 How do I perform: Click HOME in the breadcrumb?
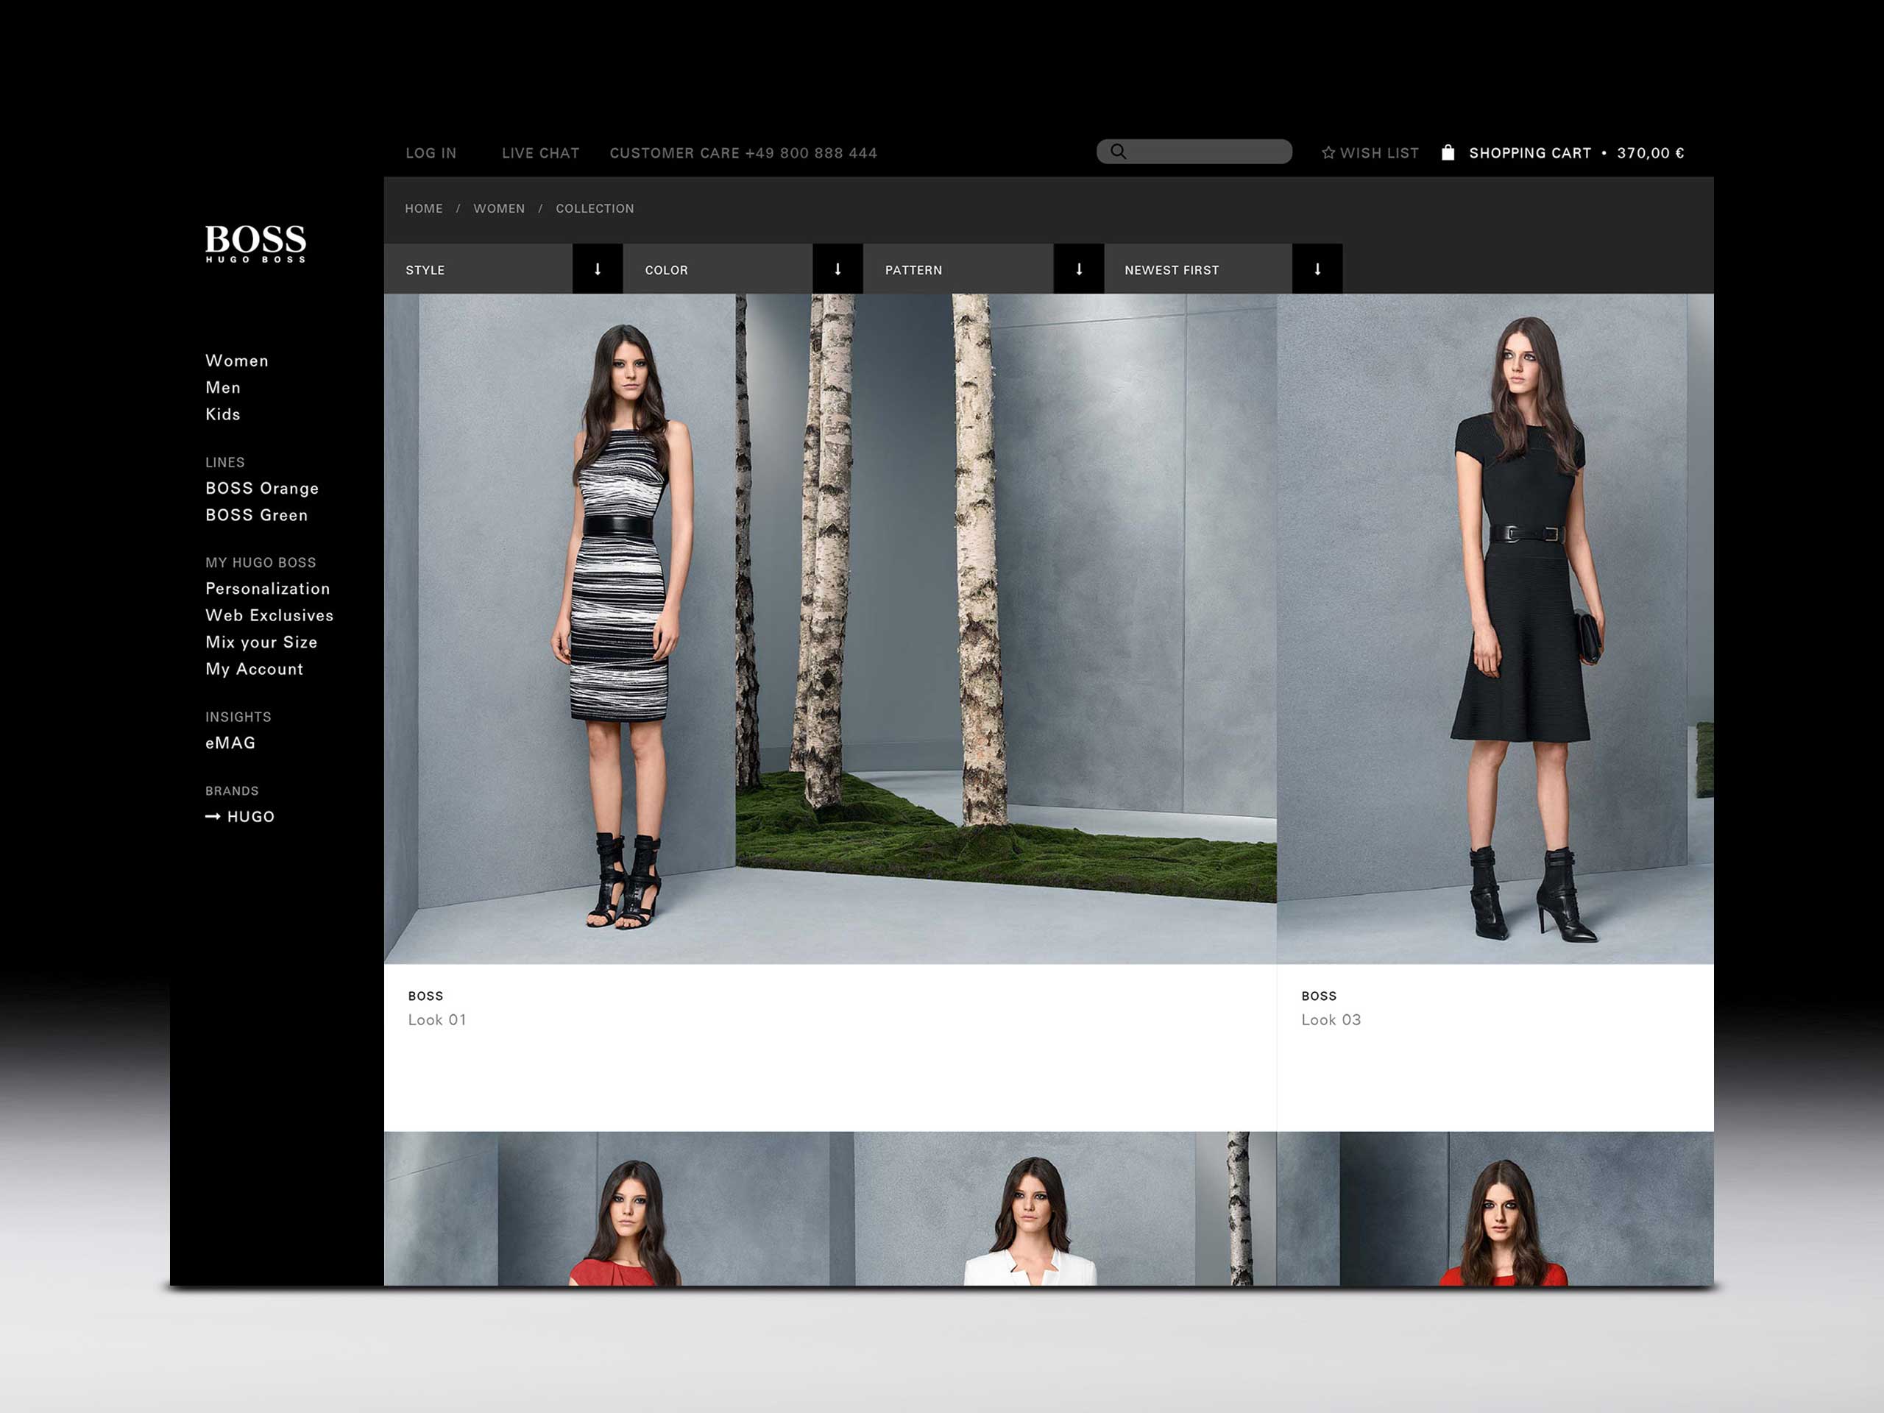[423, 209]
